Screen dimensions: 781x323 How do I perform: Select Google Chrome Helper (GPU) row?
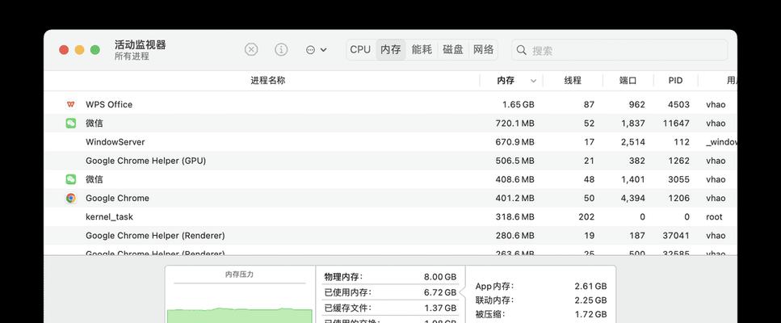[390, 161]
